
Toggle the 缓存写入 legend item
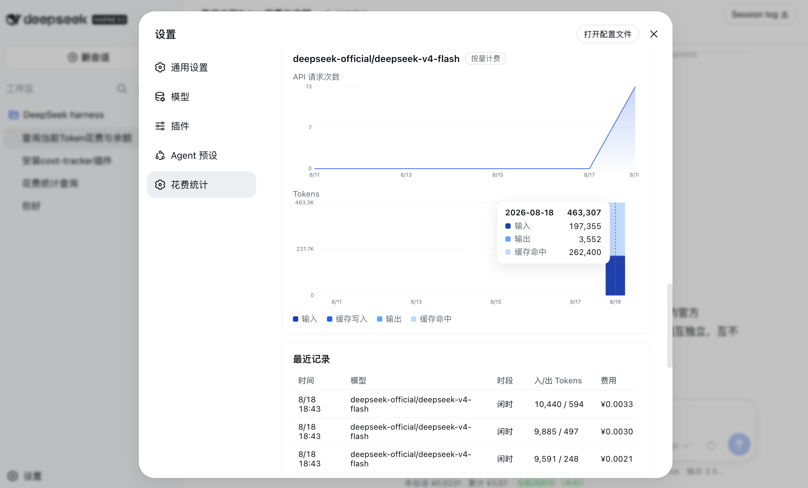tap(347, 319)
